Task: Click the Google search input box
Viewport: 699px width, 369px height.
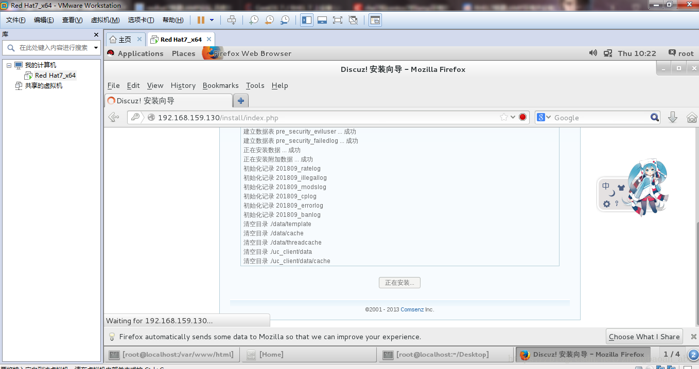Action: [x=601, y=118]
